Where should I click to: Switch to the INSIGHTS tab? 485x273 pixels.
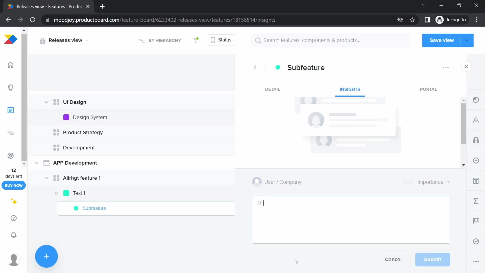350,89
